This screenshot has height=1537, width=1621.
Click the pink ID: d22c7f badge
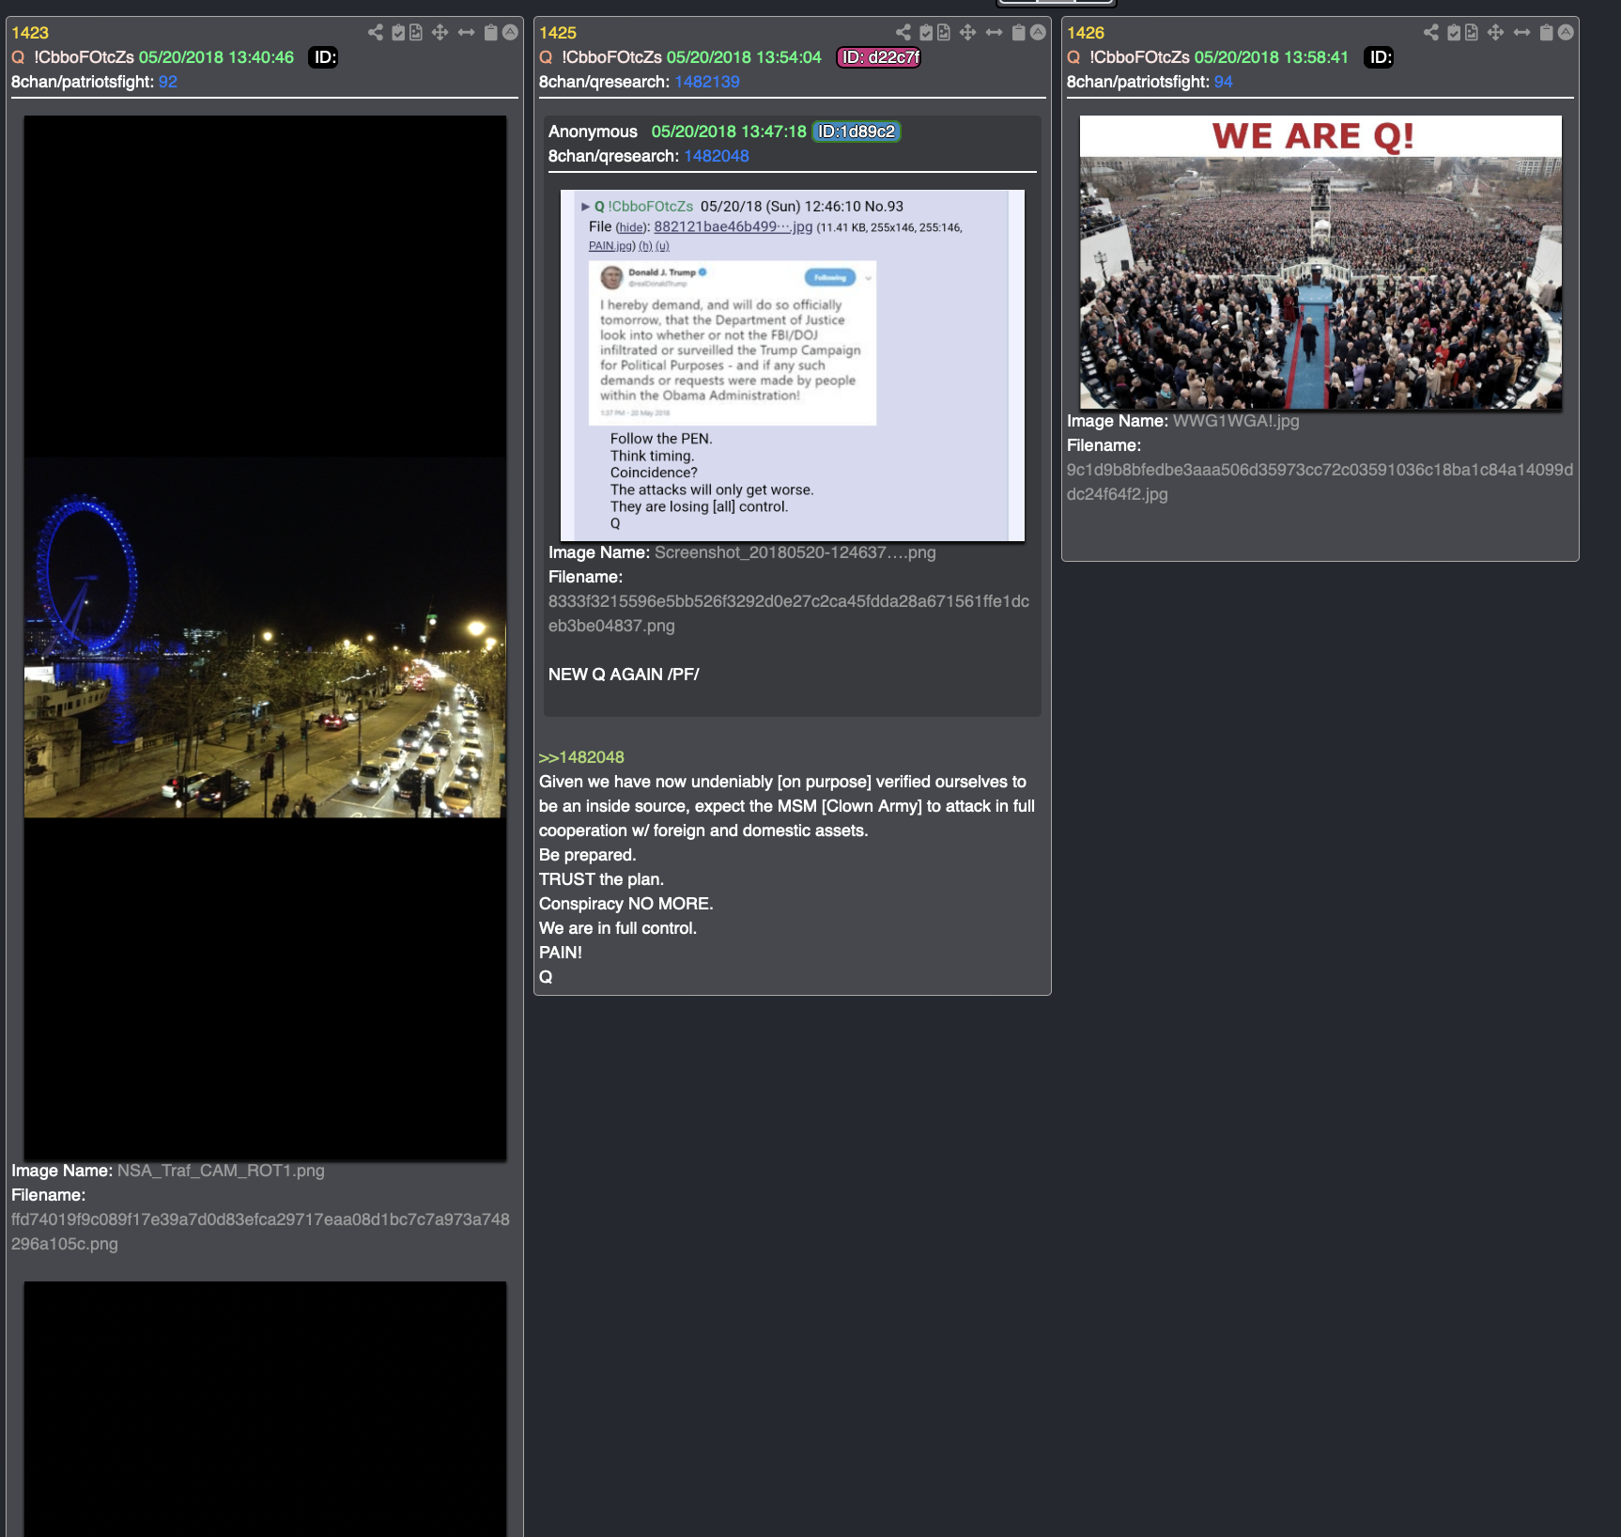coord(879,57)
